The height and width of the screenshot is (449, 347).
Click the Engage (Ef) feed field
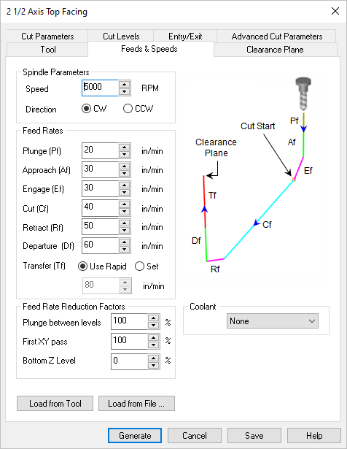(100, 188)
